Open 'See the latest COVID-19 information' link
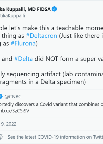 [55, 137]
